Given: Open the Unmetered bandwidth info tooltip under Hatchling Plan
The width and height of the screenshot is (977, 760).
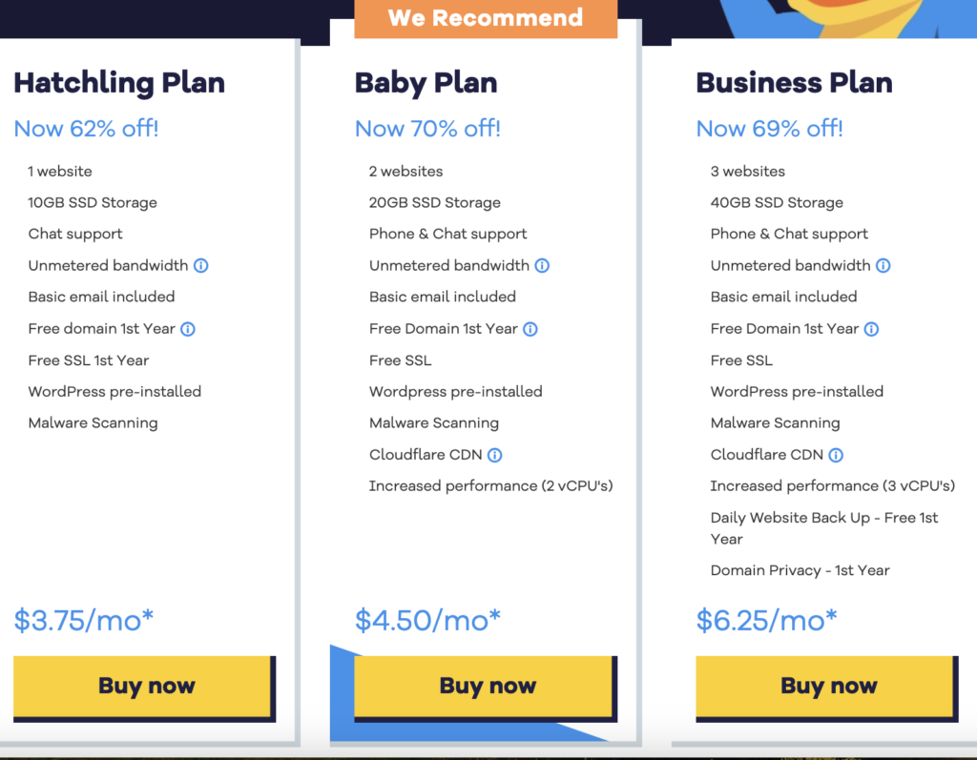Looking at the screenshot, I should point(200,265).
